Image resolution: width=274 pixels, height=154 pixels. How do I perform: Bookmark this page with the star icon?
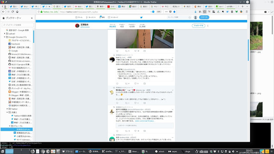pyautogui.click(x=174, y=12)
